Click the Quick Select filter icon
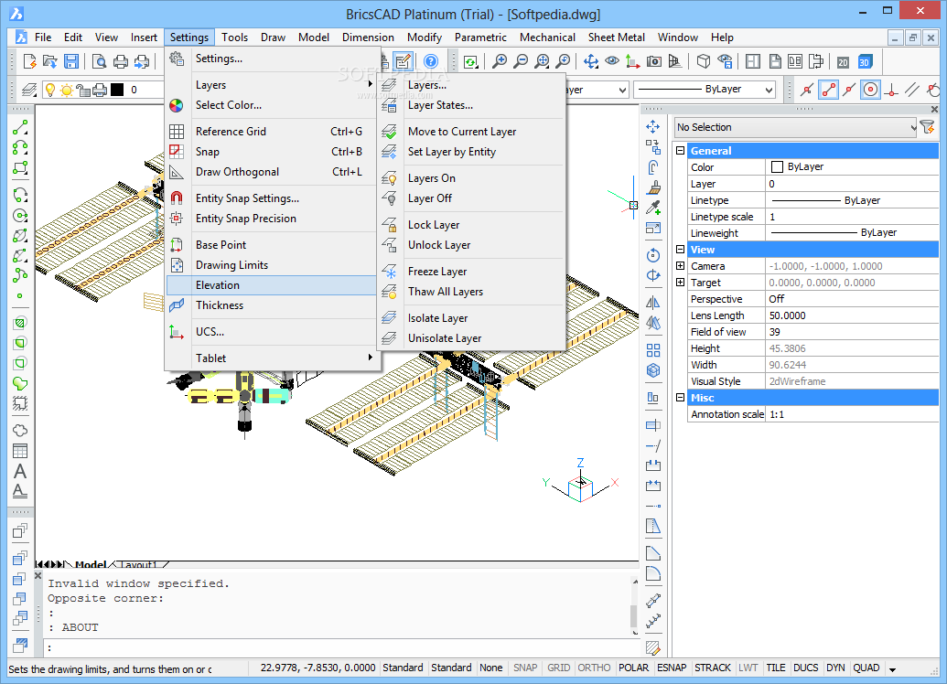The width and height of the screenshot is (947, 684). pos(927,127)
